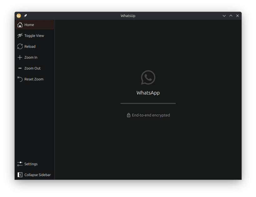Reset zoom with the undo arrow icon

[20, 79]
